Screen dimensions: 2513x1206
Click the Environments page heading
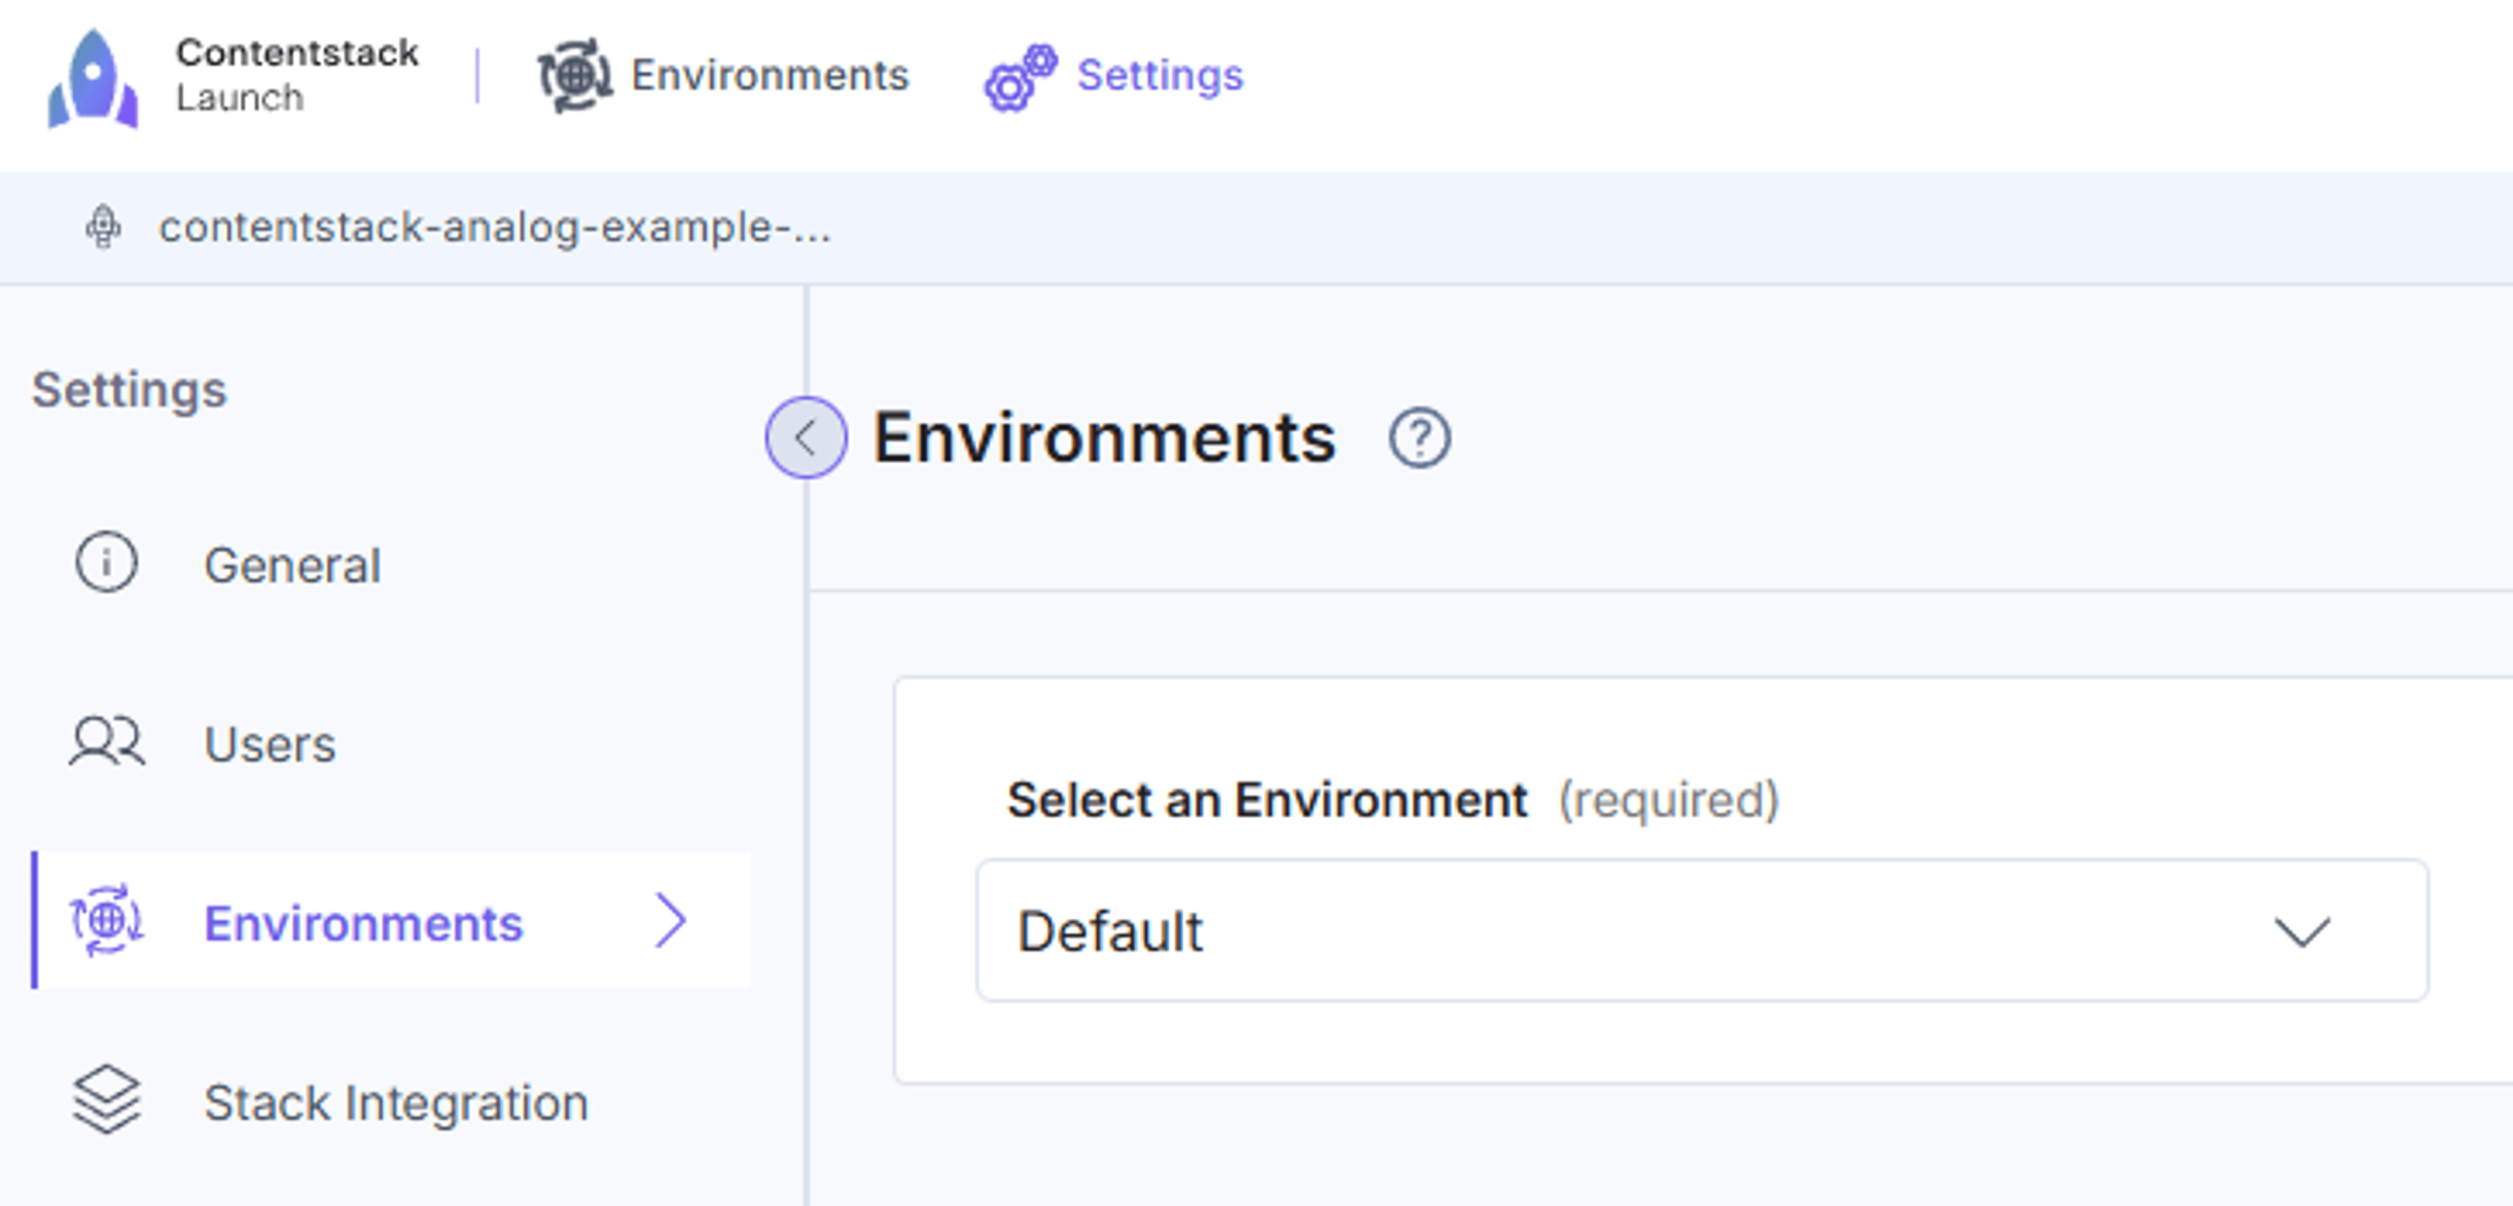click(1103, 438)
